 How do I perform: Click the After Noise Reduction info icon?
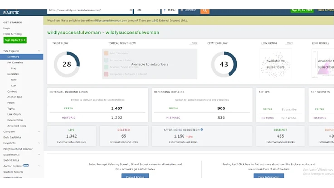click(x=202, y=130)
